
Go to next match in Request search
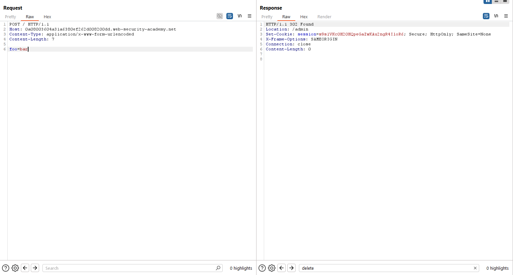pos(35,268)
